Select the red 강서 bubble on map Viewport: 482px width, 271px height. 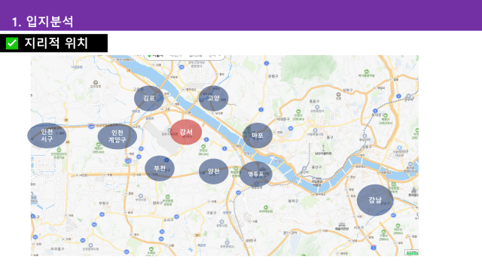click(186, 132)
